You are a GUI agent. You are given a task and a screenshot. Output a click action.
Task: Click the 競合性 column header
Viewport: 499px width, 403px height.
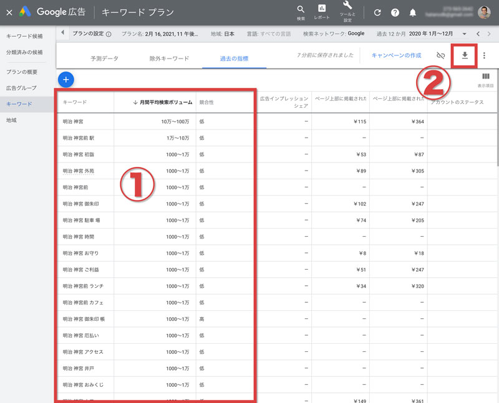pos(206,102)
